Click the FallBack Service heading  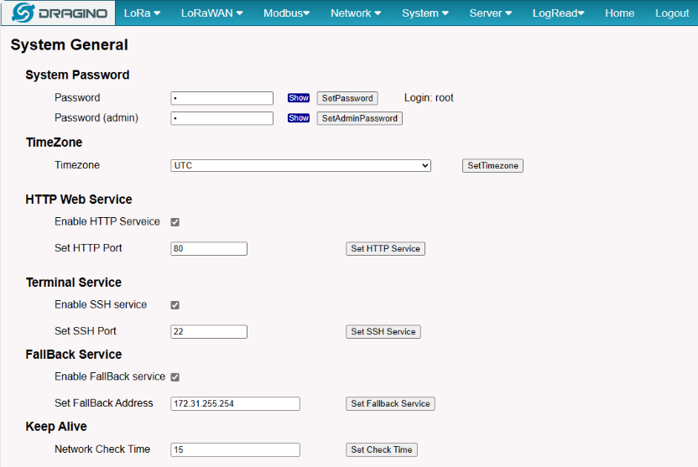74,355
